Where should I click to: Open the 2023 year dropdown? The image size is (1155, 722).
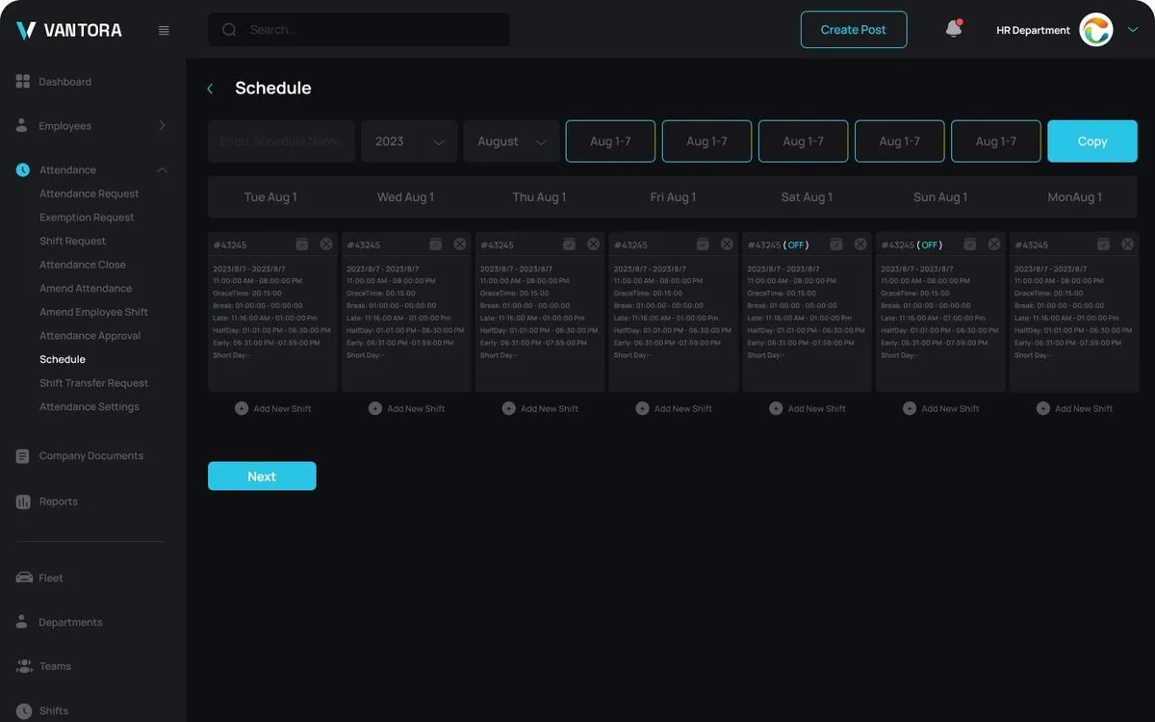click(409, 142)
